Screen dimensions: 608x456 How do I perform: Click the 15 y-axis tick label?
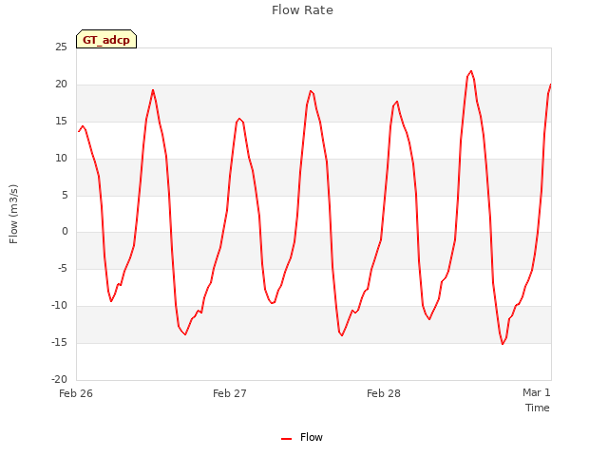(61, 122)
